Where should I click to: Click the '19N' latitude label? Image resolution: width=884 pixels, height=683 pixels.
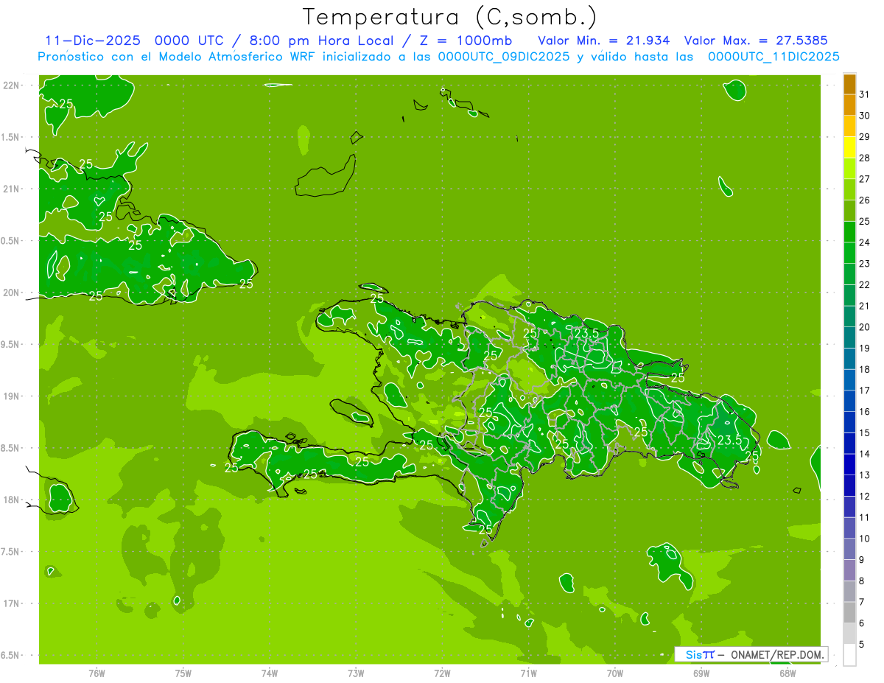(x=11, y=396)
